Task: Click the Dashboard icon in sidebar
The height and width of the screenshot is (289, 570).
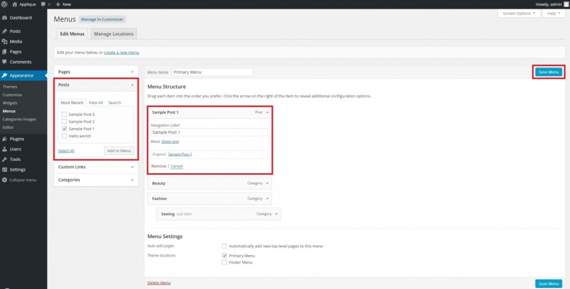Action: [x=4, y=18]
